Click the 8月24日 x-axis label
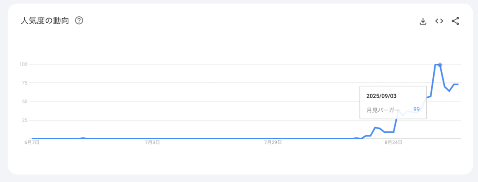Image resolution: width=478 pixels, height=182 pixels. pyautogui.click(x=393, y=142)
